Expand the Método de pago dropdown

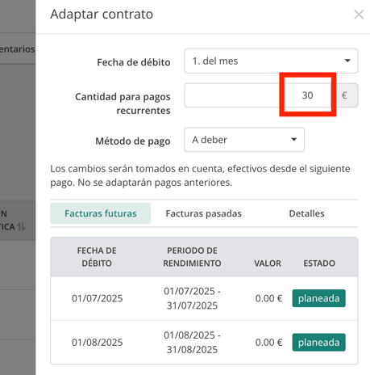(x=244, y=140)
